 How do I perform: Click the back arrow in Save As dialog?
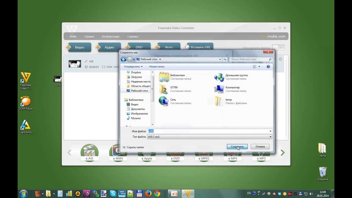coord(123,59)
